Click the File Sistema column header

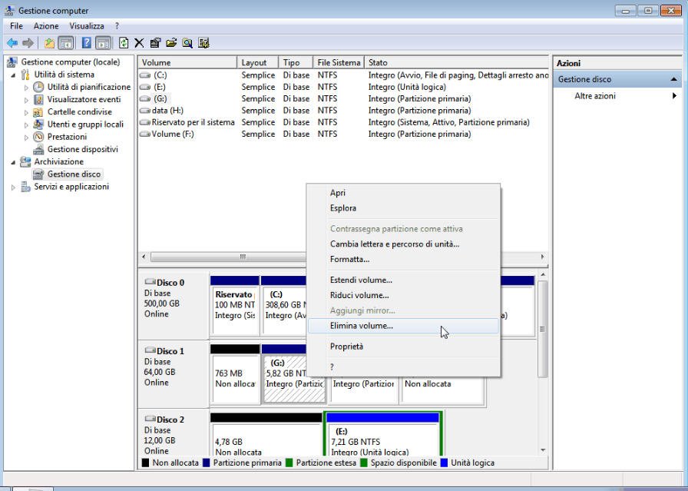(338, 62)
